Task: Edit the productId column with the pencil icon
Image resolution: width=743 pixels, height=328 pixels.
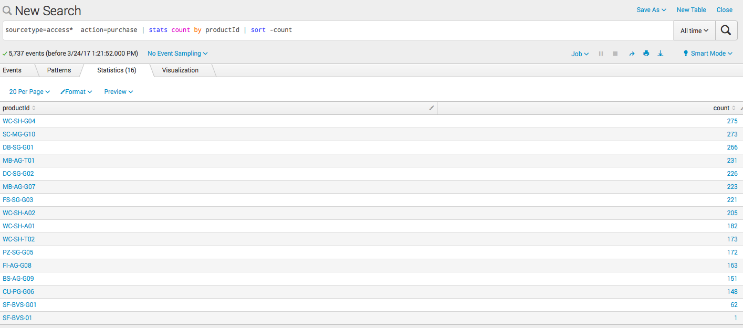Action: tap(431, 108)
